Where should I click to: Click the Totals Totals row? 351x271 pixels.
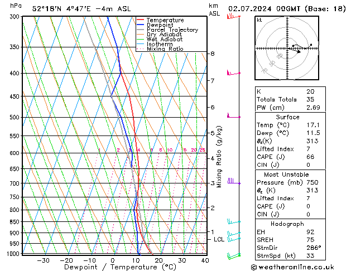[x=290, y=99]
